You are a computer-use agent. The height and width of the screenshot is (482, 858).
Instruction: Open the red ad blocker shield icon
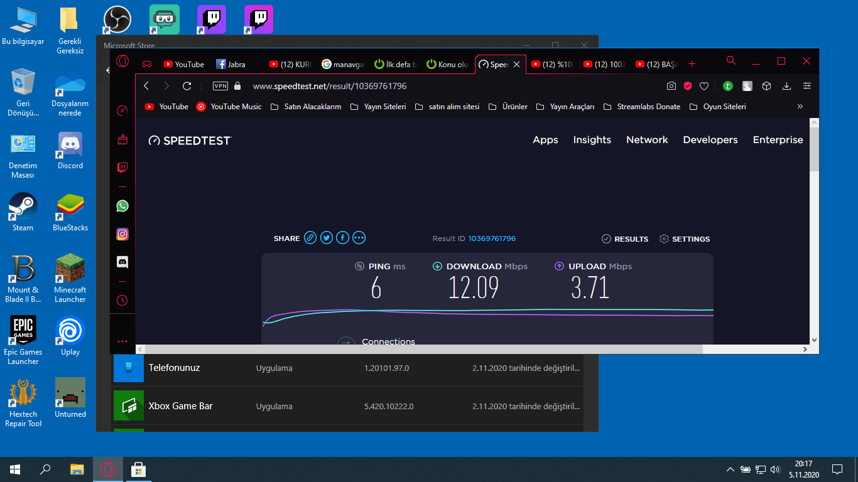pyautogui.click(x=688, y=86)
